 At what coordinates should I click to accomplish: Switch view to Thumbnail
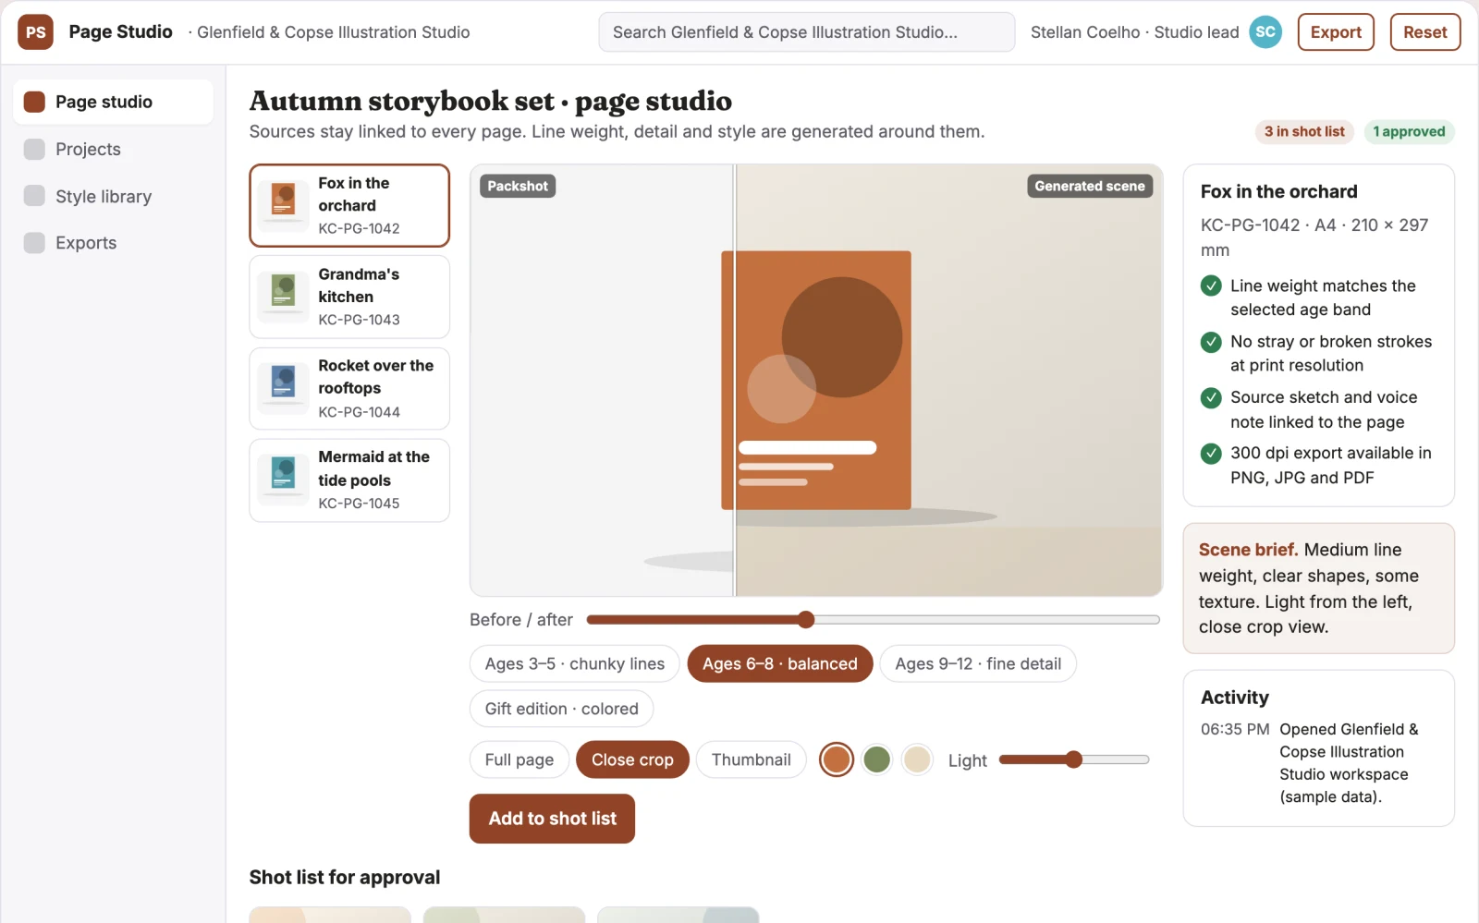point(752,759)
